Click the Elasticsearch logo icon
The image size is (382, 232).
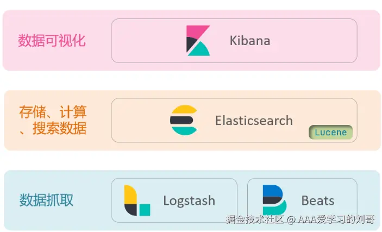pos(183,120)
